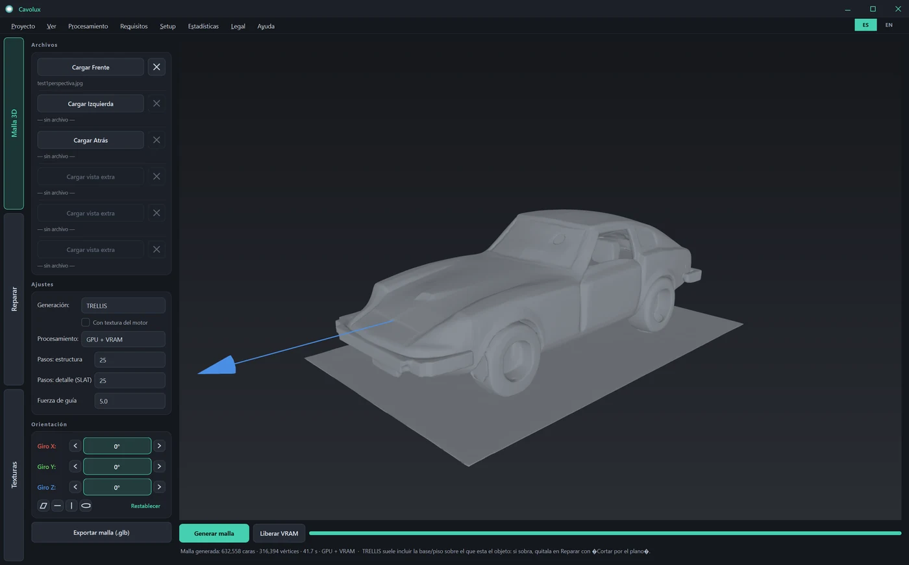The width and height of the screenshot is (909, 565).
Task: Click the Generar malla button
Action: (x=214, y=533)
